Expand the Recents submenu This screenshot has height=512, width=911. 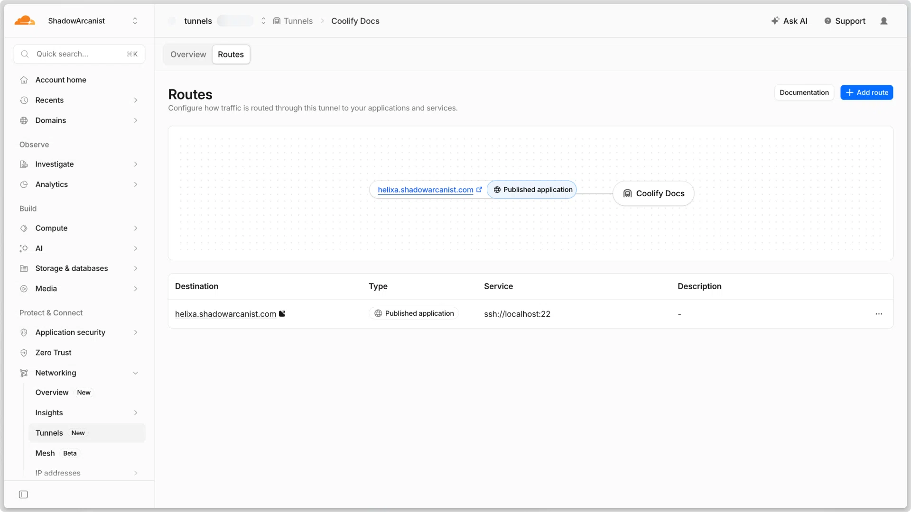[136, 101]
